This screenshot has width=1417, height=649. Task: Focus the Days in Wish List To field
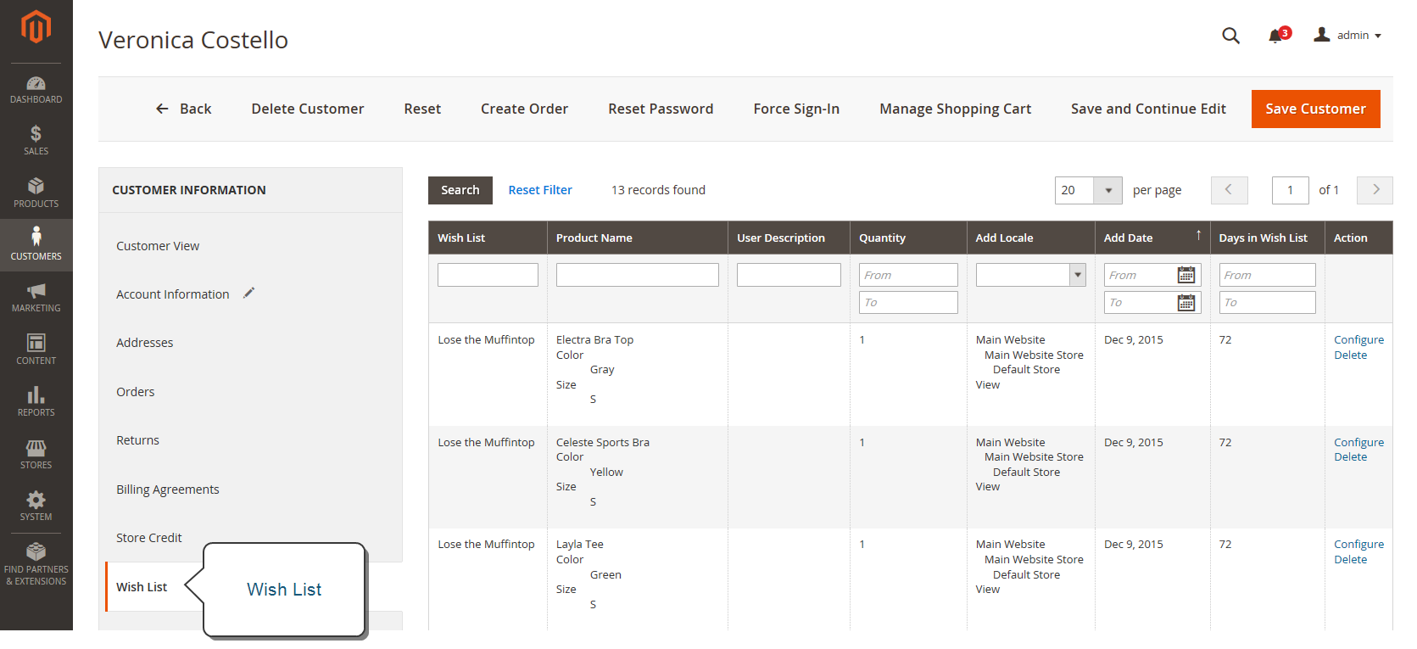coord(1267,302)
